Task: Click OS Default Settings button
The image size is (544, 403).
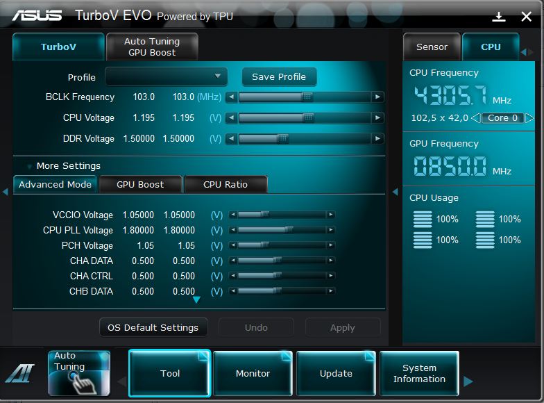Action: pos(153,328)
